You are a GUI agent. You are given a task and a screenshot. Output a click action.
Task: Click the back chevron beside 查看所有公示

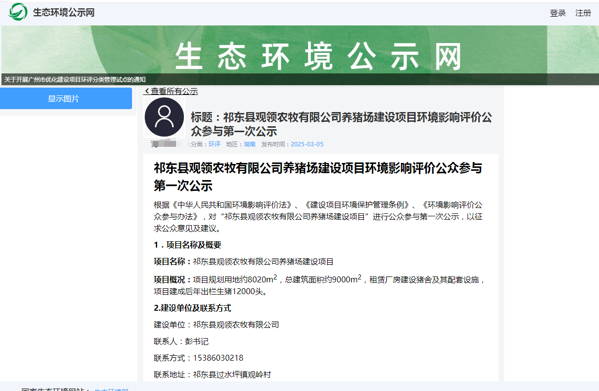(147, 91)
